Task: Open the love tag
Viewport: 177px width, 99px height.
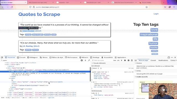Action: pos(154,30)
